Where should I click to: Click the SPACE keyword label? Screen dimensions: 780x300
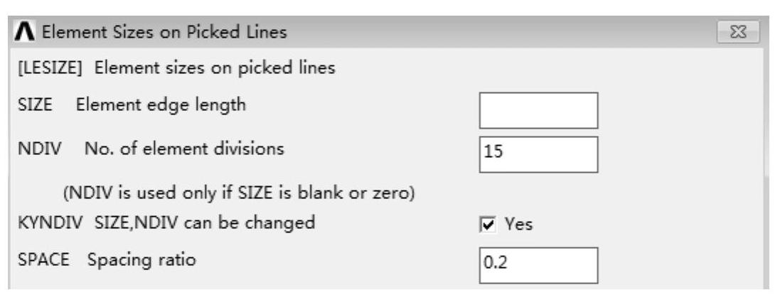pyautogui.click(x=34, y=260)
